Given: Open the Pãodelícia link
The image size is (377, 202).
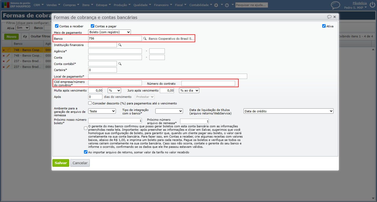Looking at the screenshot, I should [360, 3].
